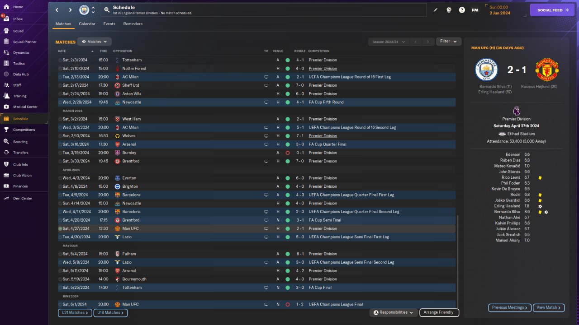Viewport: 579px width, 325px height.
Task: Open the Squad shirt icon
Action: [6, 31]
